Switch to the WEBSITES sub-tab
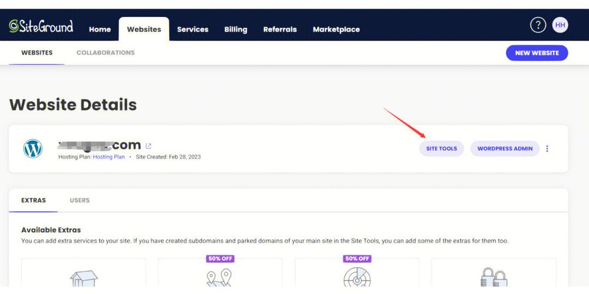The height and width of the screenshot is (294, 589). click(37, 52)
